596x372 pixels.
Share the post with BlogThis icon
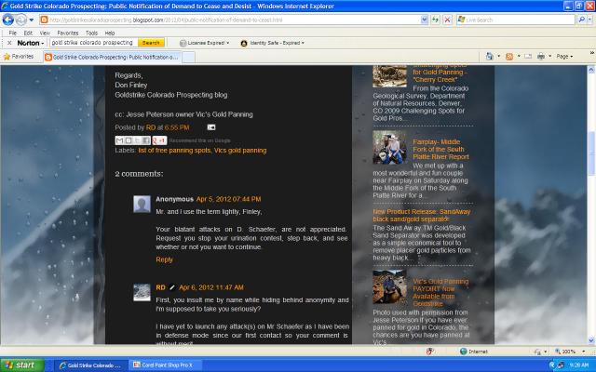[129, 140]
